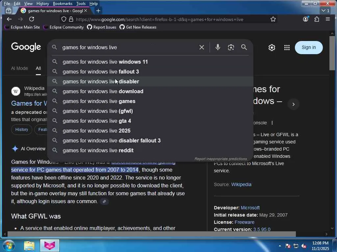The width and height of the screenshot is (337, 252).
Task: Choose suggestion ending in (gfwl)
Action: 150,111
